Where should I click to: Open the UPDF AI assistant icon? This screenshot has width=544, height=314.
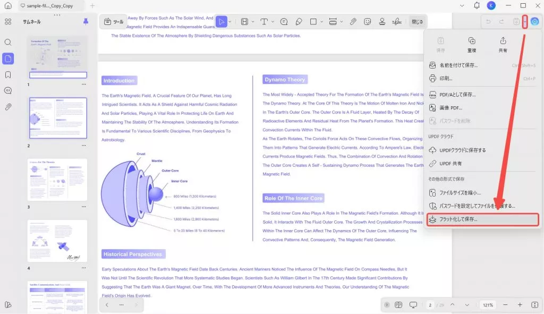tap(534, 21)
